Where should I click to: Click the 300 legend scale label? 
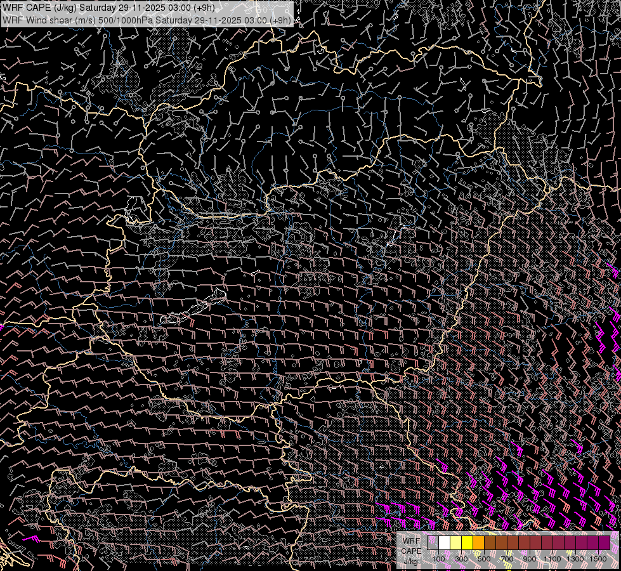click(x=461, y=558)
